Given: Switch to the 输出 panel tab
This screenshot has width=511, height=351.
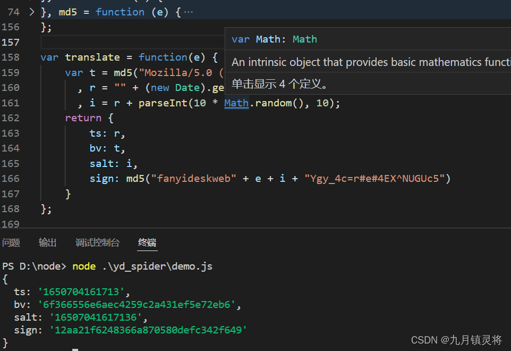Looking at the screenshot, I should pos(47,243).
